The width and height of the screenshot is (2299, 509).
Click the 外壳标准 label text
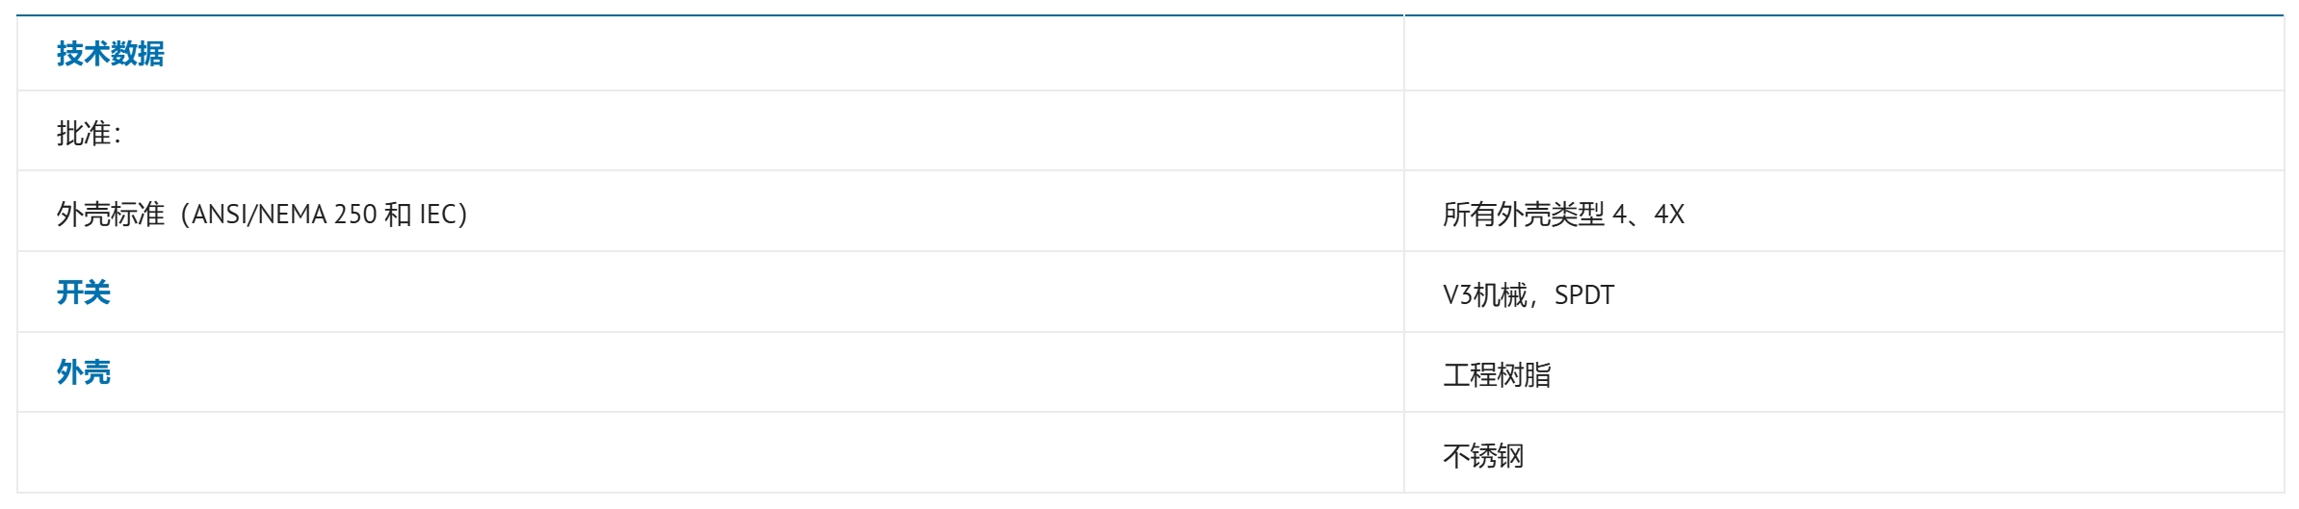tap(110, 214)
